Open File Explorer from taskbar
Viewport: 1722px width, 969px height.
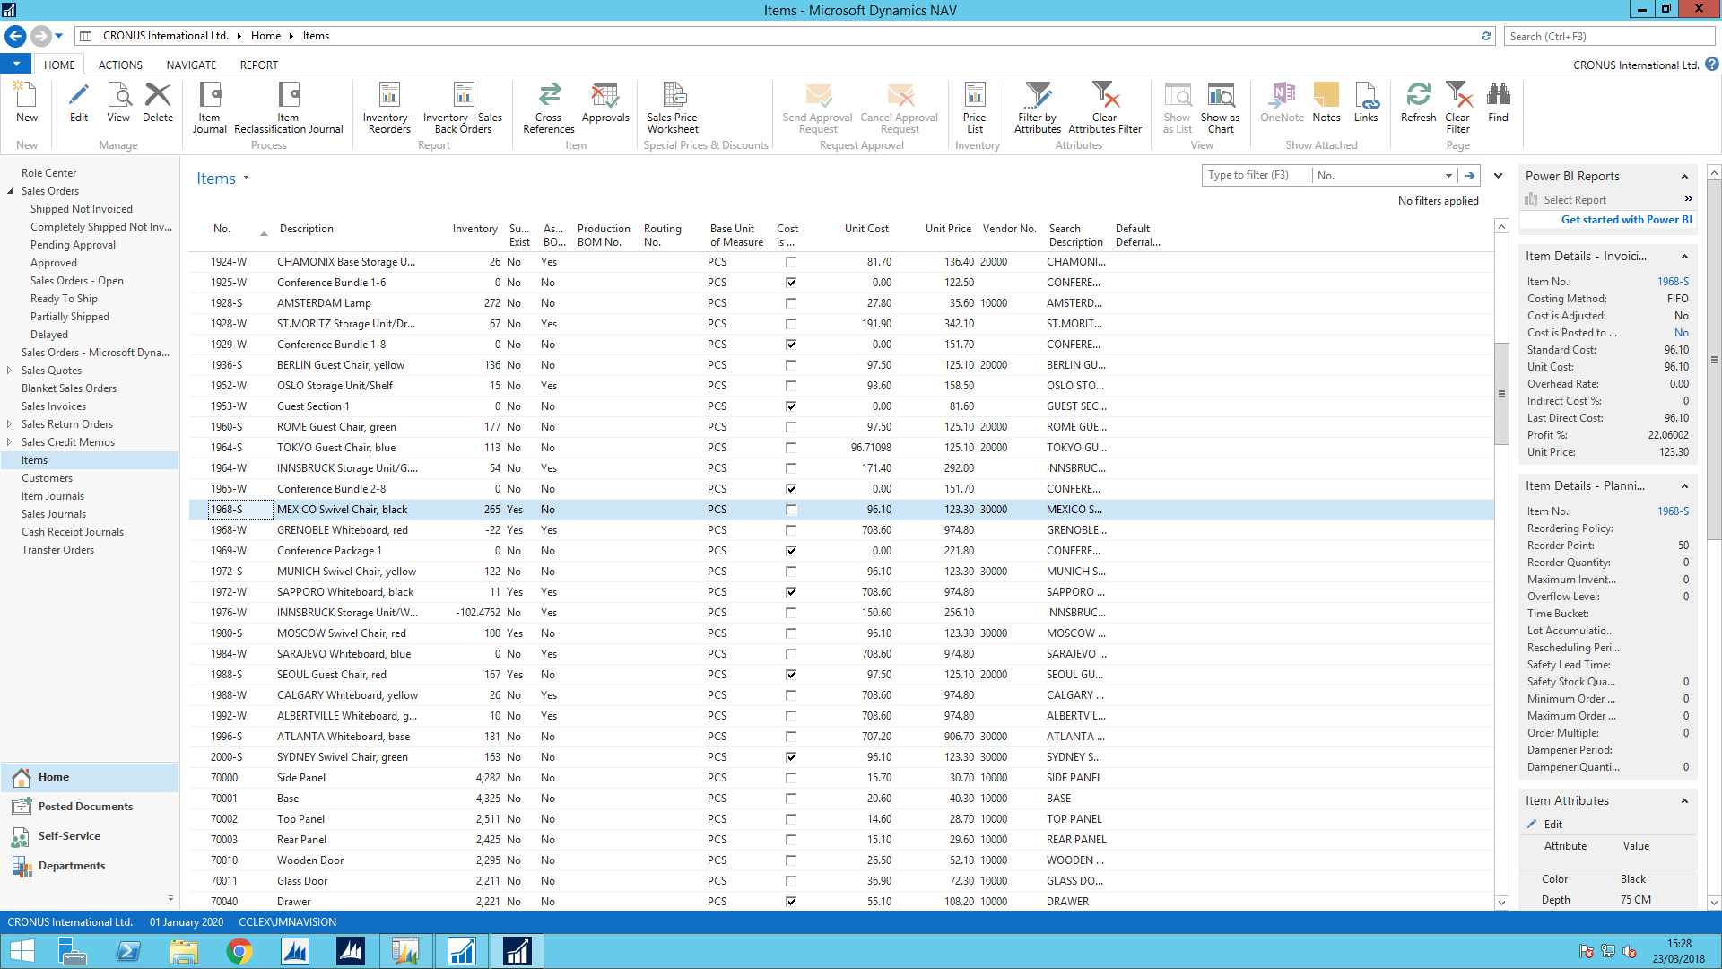coord(184,951)
